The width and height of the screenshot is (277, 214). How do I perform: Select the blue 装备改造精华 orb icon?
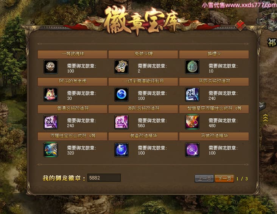[x=121, y=150]
